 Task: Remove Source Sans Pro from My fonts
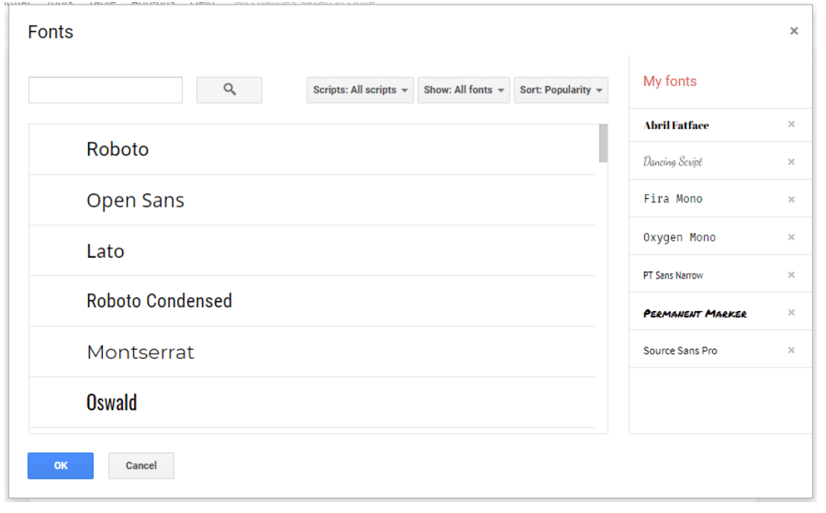[791, 350]
